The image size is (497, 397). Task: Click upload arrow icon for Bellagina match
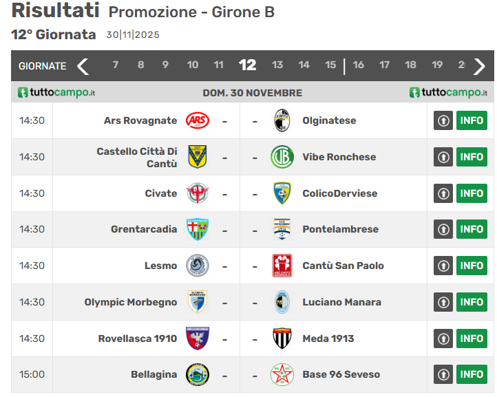pos(443,374)
